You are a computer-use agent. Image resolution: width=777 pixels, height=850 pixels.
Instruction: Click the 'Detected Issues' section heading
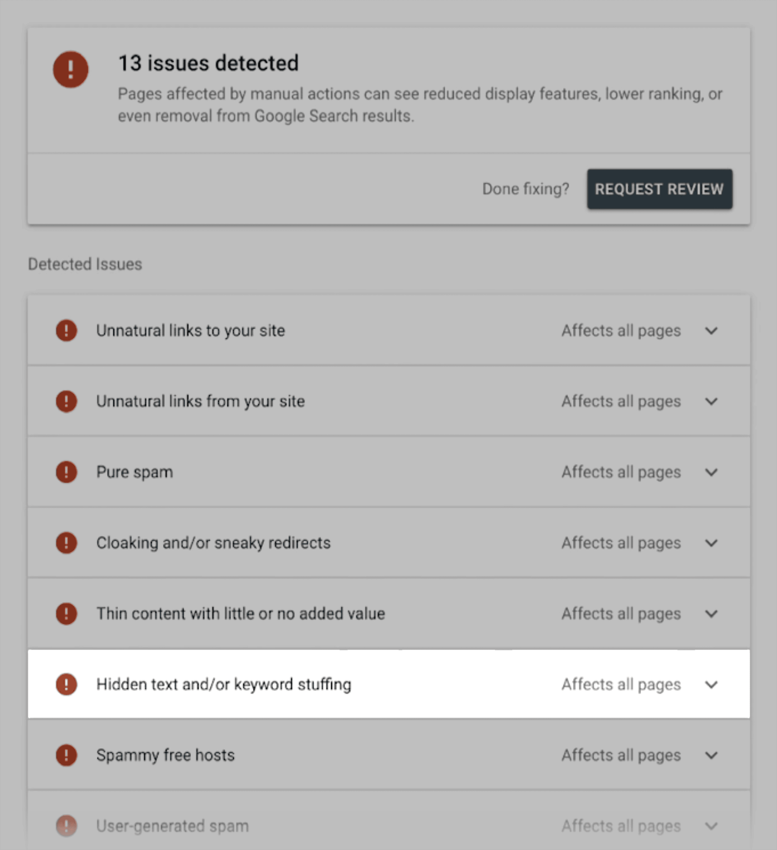coord(85,264)
